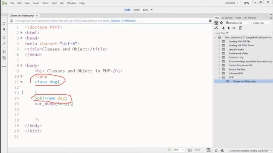Click the linting status circle in status bar
273x153 pixels.
pyautogui.click(x=169, y=150)
